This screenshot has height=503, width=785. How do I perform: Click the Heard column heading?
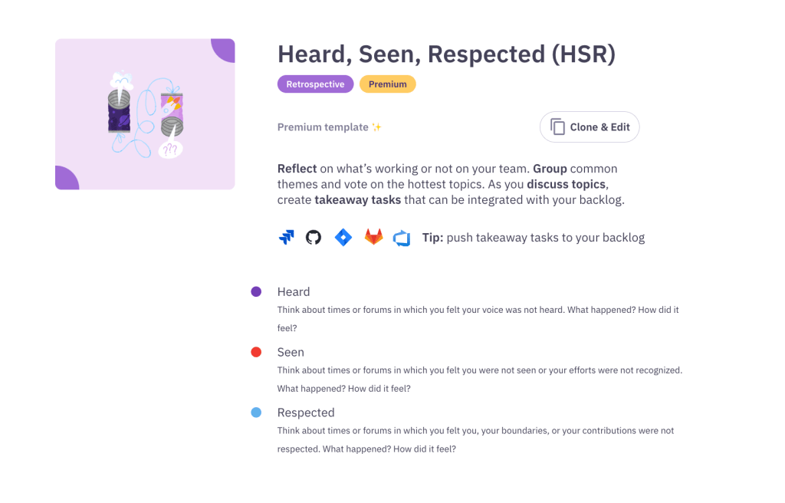pyautogui.click(x=294, y=292)
